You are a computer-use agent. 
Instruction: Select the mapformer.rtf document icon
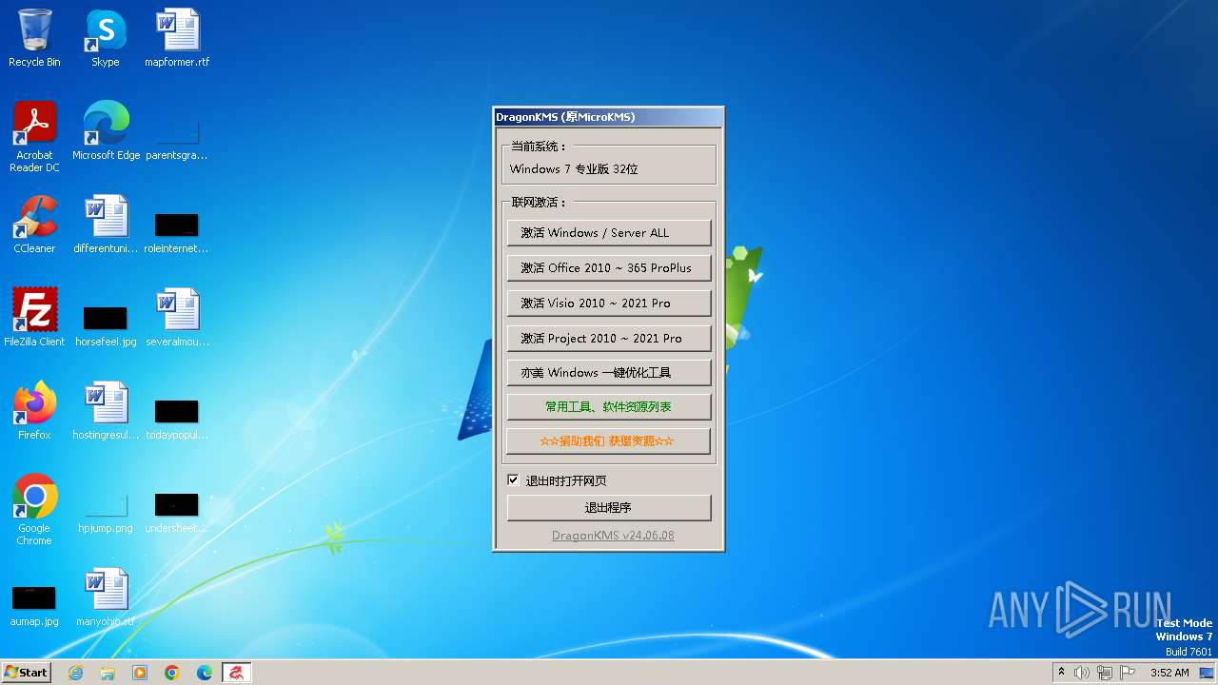[x=177, y=38]
